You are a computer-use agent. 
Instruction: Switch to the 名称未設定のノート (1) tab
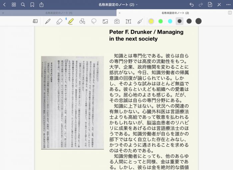pos(59,13)
